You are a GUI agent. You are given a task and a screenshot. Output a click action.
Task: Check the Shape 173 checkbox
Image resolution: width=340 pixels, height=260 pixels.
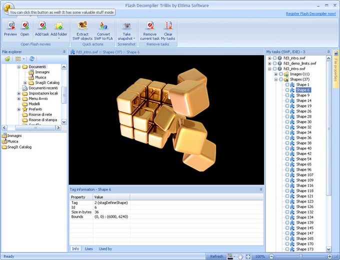click(x=287, y=249)
